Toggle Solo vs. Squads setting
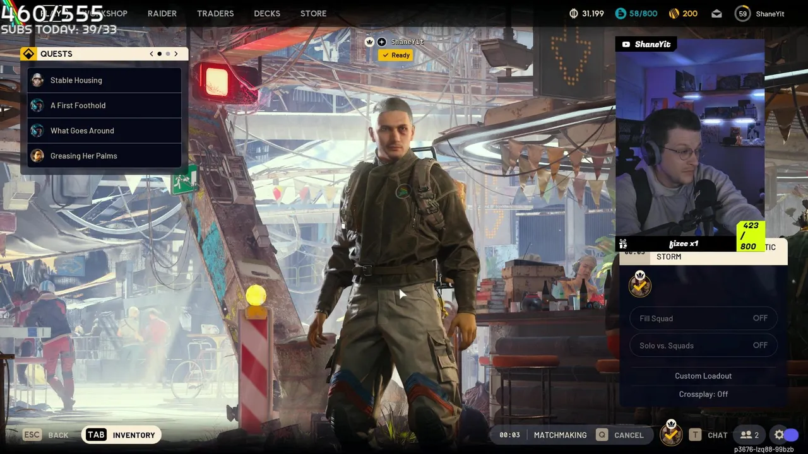This screenshot has height=454, width=808. tap(703, 346)
